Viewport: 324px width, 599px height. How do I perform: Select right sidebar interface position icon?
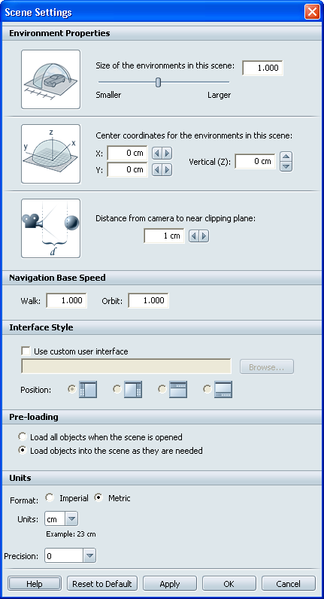pyautogui.click(x=133, y=390)
